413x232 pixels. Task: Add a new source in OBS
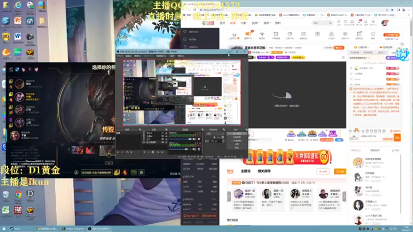pyautogui.click(x=144, y=152)
